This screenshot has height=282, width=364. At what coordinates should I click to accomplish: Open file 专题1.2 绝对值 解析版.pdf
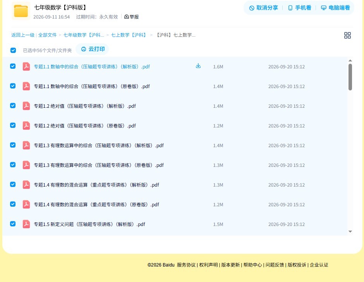click(x=85, y=106)
